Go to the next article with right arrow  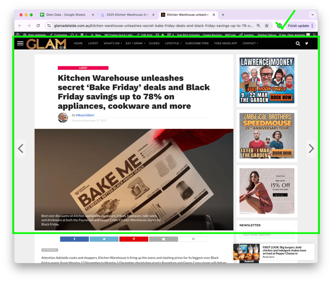(x=311, y=148)
